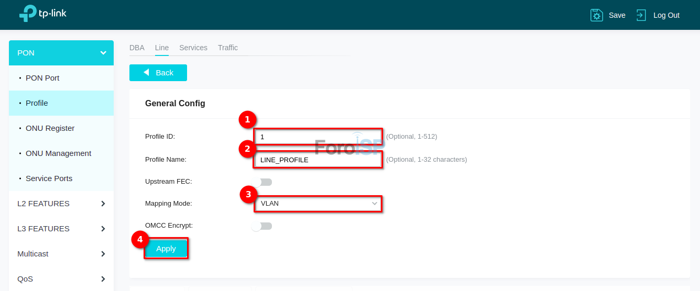Open the ONU Register page

click(x=50, y=128)
